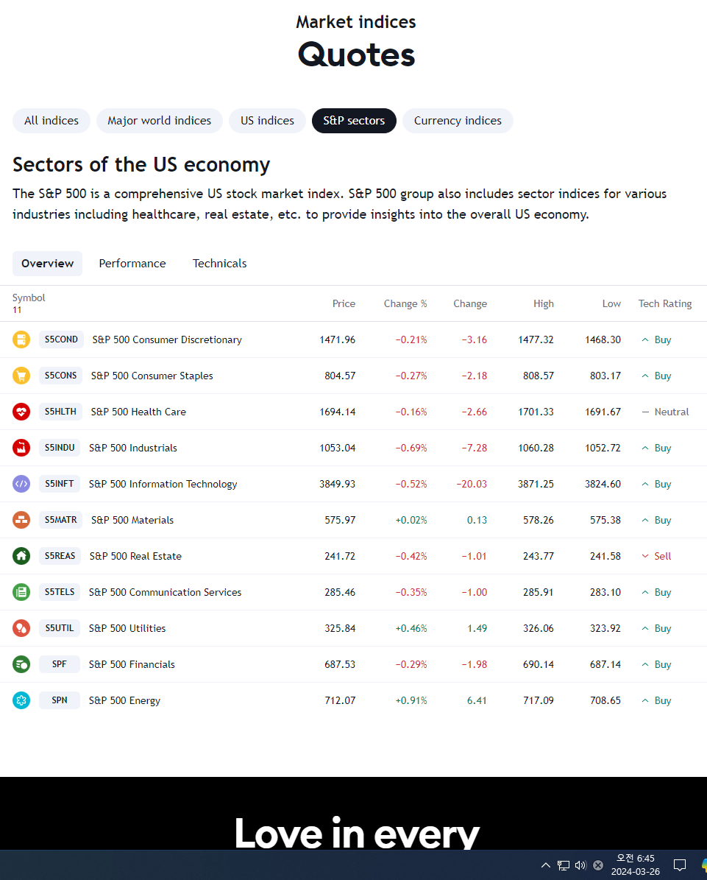Select the All indices tab
This screenshot has width=707, height=880.
pos(51,121)
